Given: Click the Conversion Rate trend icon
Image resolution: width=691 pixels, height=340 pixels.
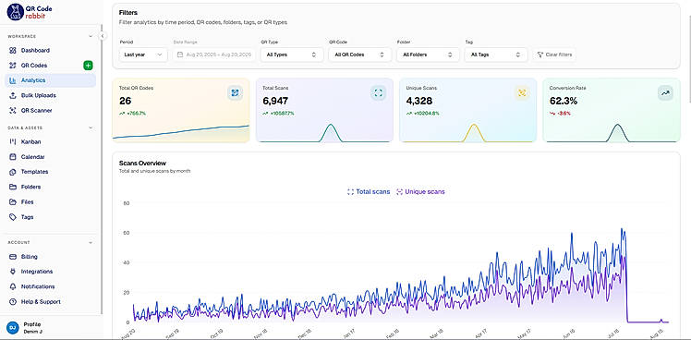Looking at the screenshot, I should click(665, 92).
